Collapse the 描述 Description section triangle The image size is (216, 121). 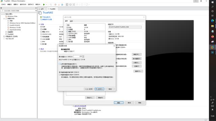point(39,49)
